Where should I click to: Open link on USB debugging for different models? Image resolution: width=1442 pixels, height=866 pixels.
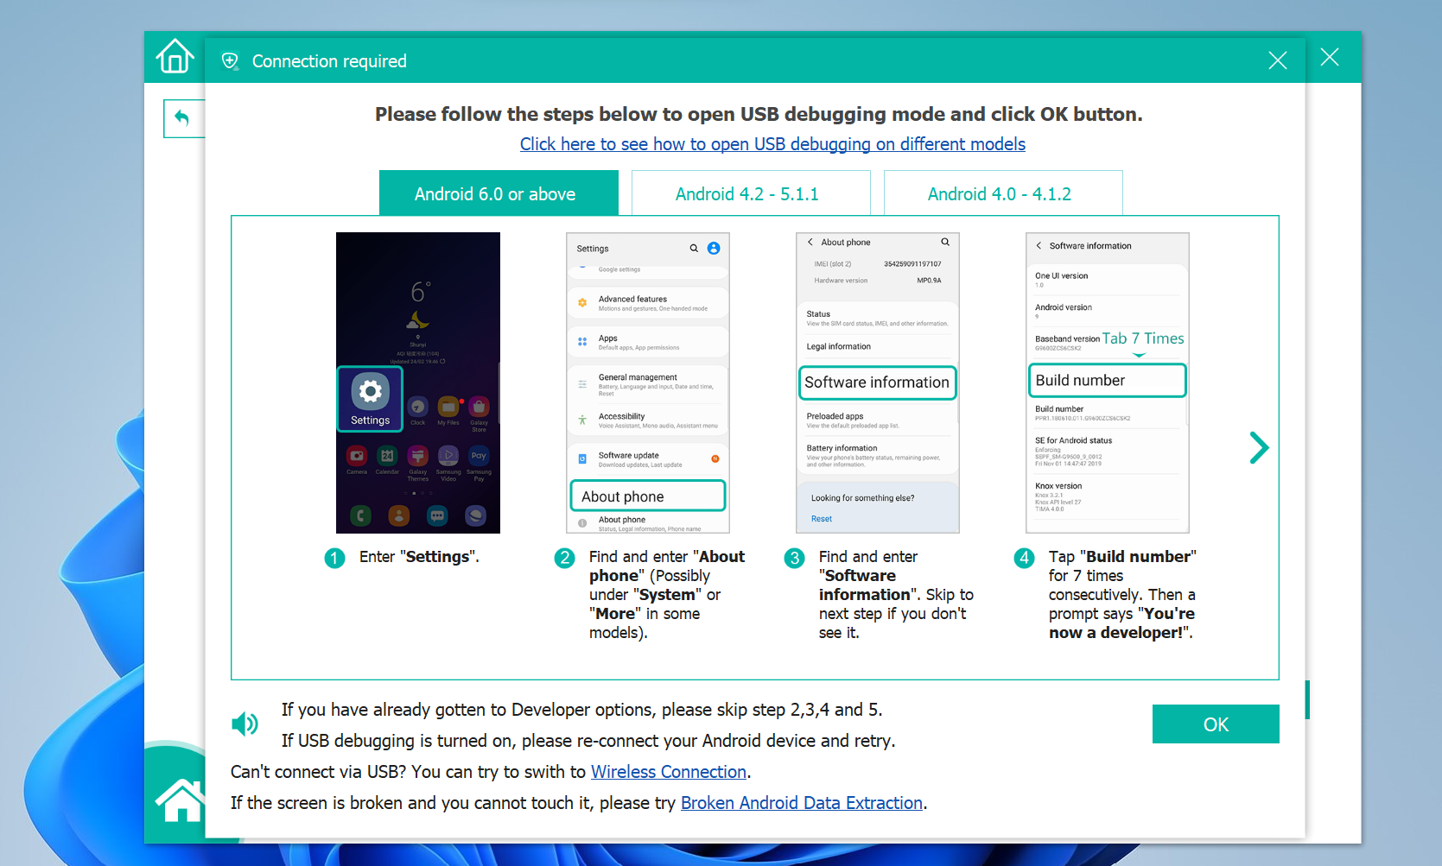coord(772,144)
